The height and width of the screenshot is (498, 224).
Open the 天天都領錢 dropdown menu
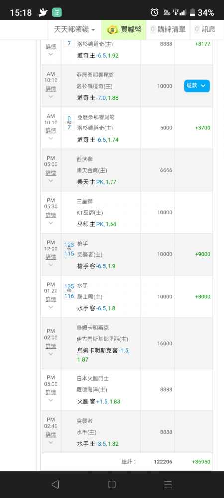tap(75, 30)
